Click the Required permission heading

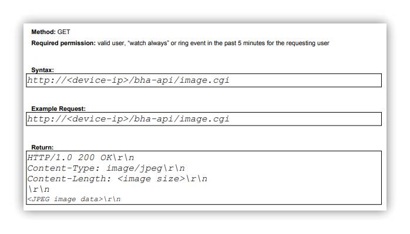pyautogui.click(x=63, y=43)
